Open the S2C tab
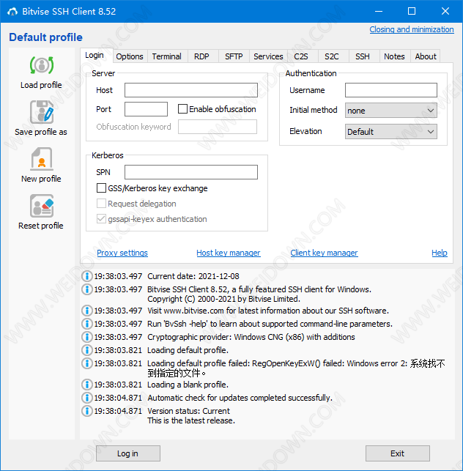Image resolution: width=463 pixels, height=471 pixels. click(332, 56)
